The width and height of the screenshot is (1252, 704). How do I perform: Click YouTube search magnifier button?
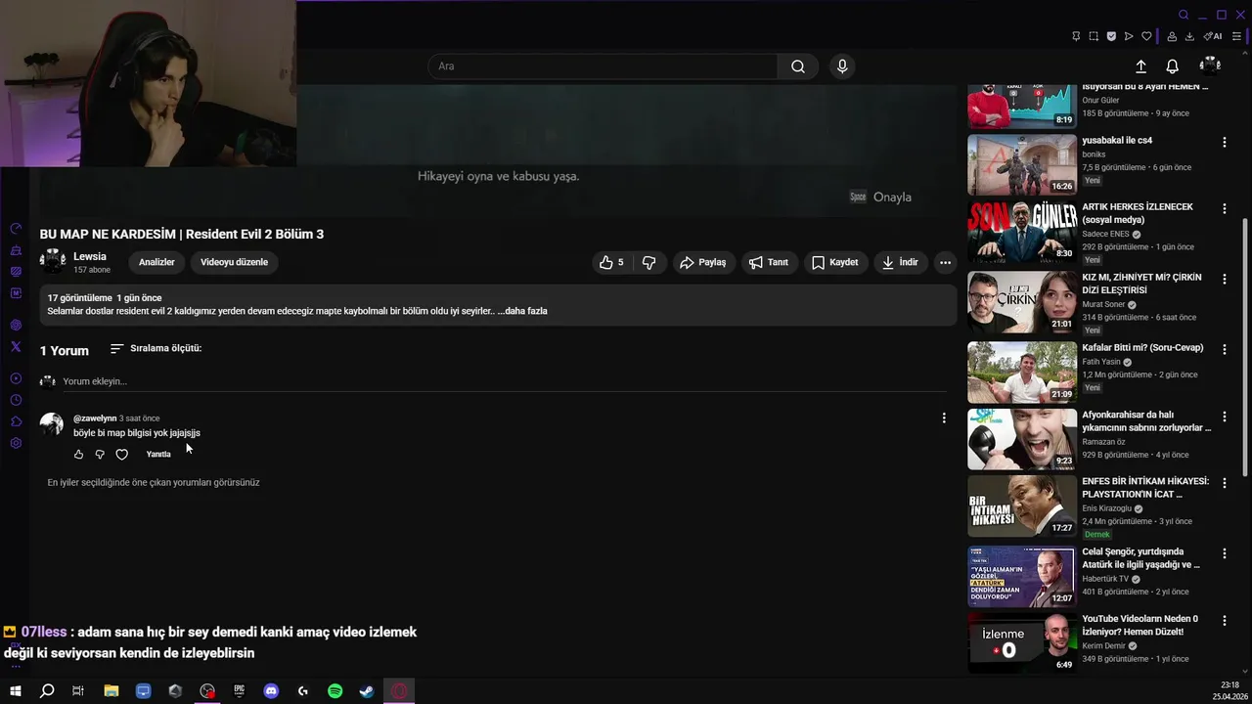[798, 66]
